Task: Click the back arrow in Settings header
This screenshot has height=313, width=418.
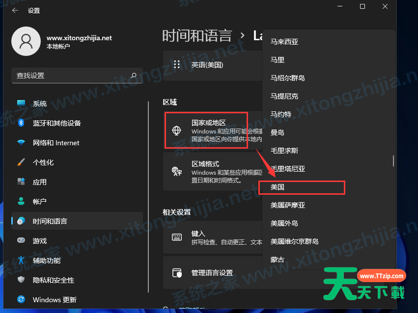Action: click(15, 10)
